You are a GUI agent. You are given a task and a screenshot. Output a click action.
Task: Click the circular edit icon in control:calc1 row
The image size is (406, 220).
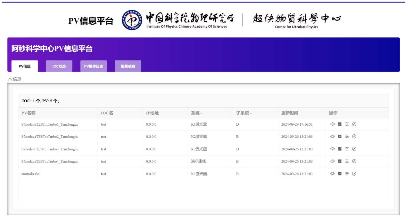(354, 174)
